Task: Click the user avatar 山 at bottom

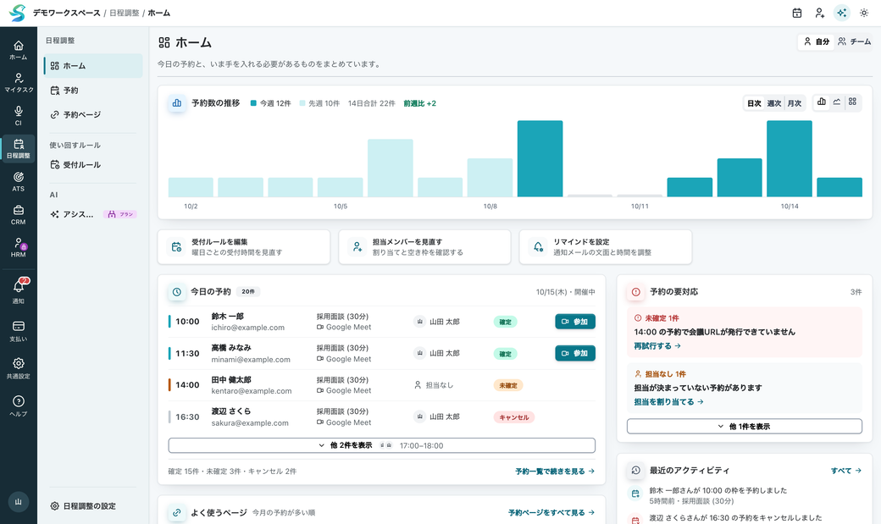Action: (18, 501)
